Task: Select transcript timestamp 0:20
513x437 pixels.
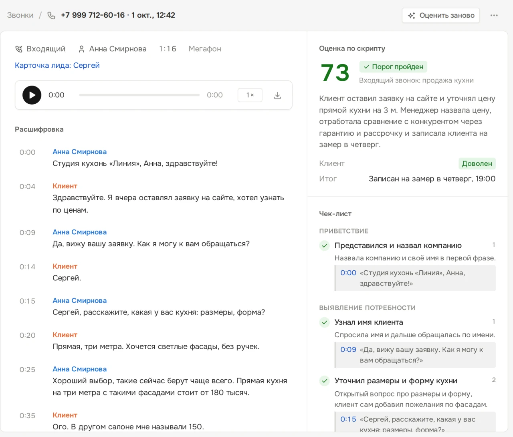Action: pyautogui.click(x=27, y=335)
